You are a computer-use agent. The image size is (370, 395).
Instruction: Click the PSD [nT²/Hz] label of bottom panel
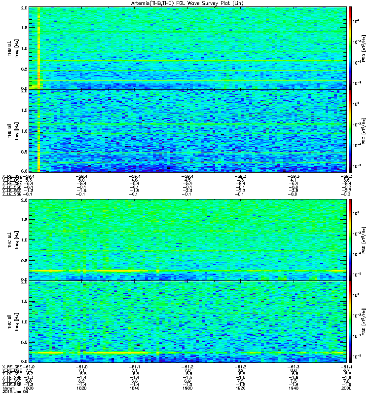click(x=364, y=322)
